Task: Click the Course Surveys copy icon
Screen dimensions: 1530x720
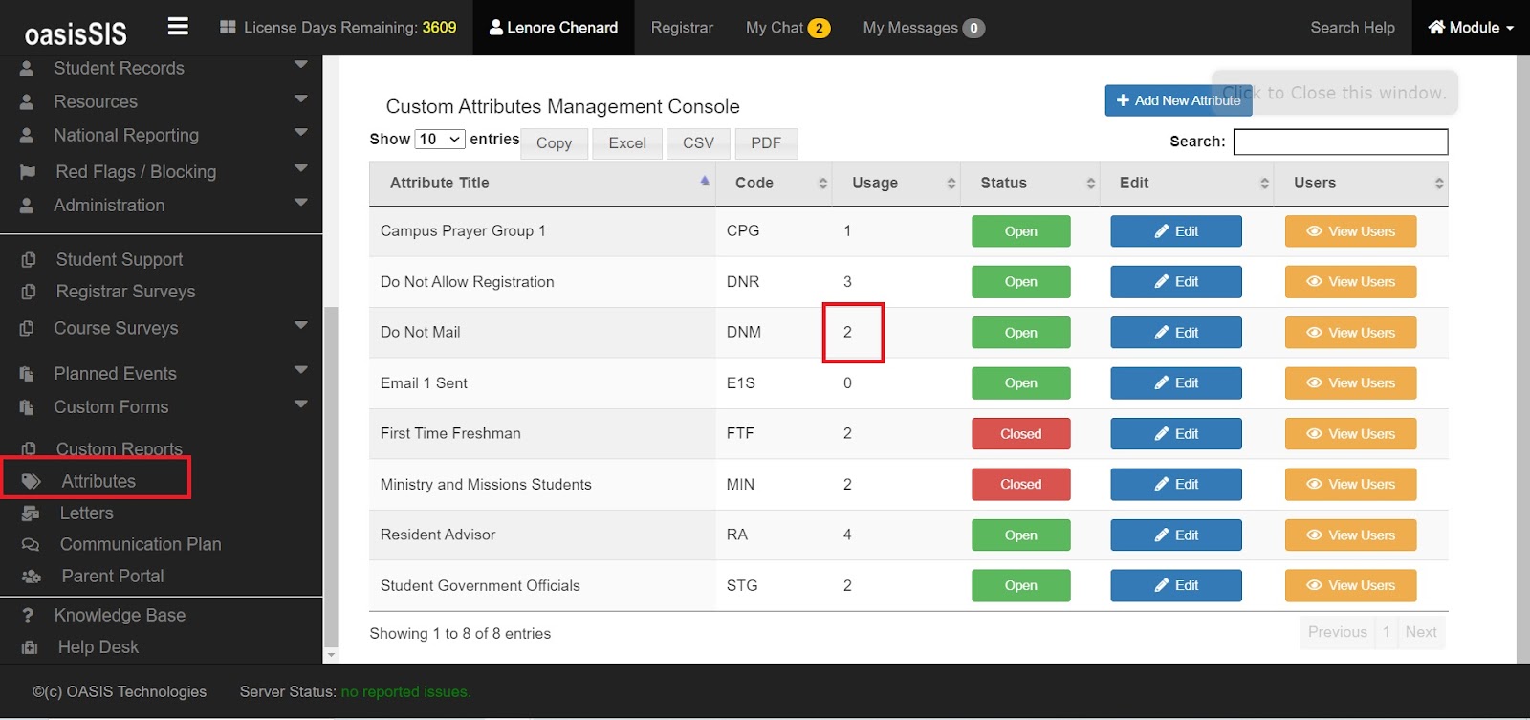Action: [27, 328]
